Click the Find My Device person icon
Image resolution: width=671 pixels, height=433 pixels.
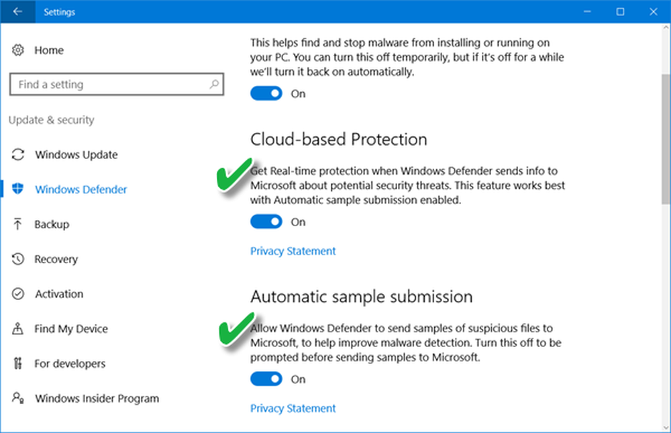click(x=17, y=328)
